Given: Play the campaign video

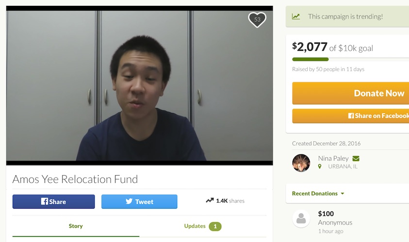Looking at the screenshot, I should pos(139,86).
